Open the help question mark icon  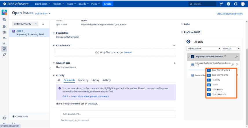click(x=228, y=4)
